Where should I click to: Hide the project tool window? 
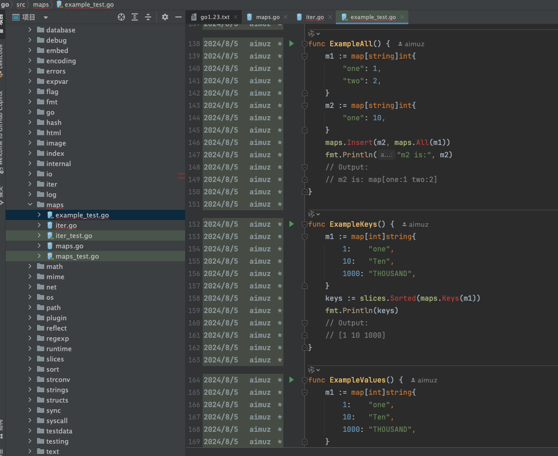[178, 17]
